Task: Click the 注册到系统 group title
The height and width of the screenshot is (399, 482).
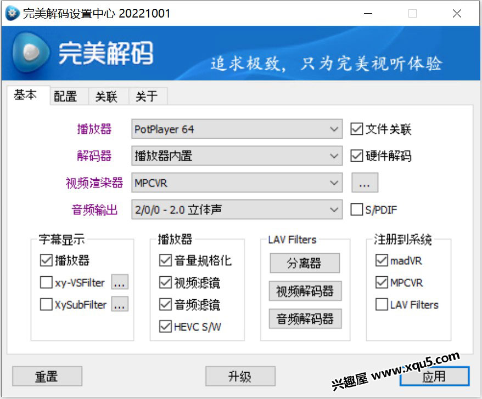Action: [x=403, y=240]
